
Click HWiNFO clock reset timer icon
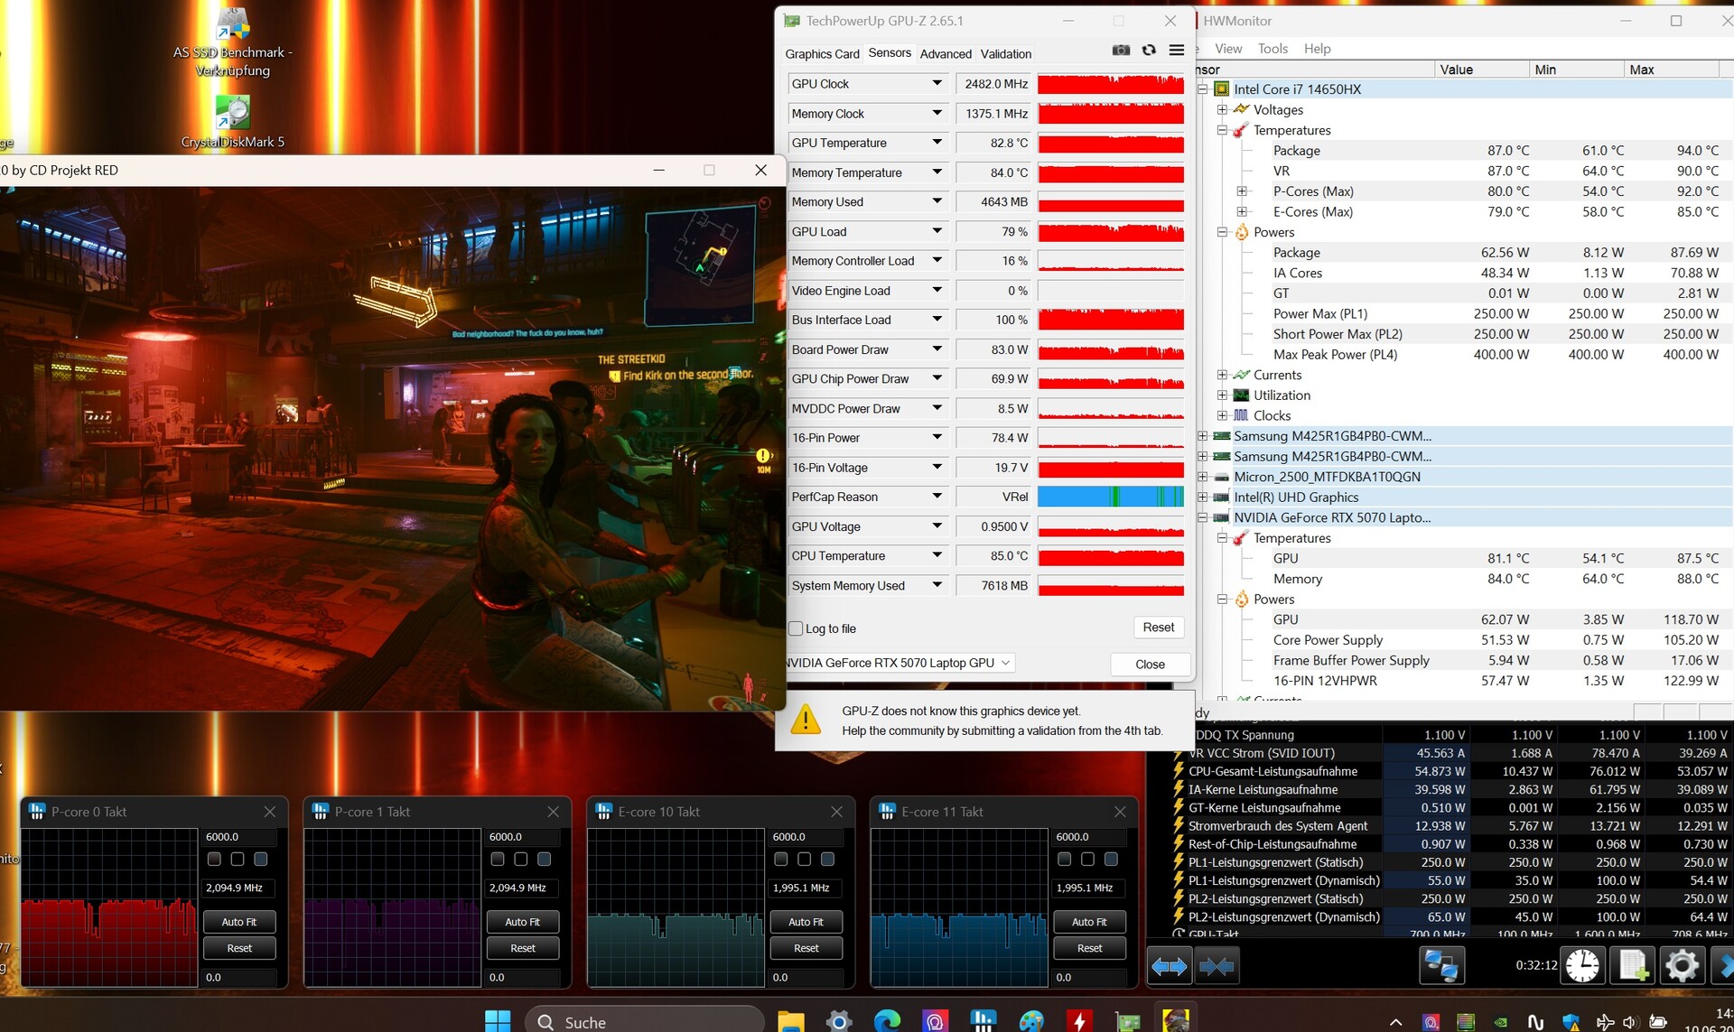pos(1581,965)
